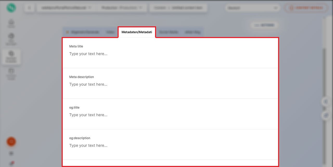Open the Production environment dropdown
333x167 pixels.
[122, 8]
